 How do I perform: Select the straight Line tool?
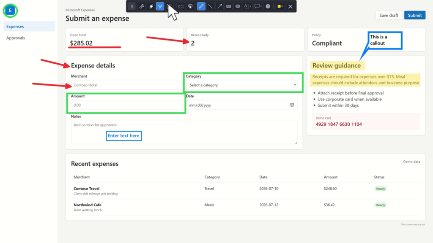211,6
